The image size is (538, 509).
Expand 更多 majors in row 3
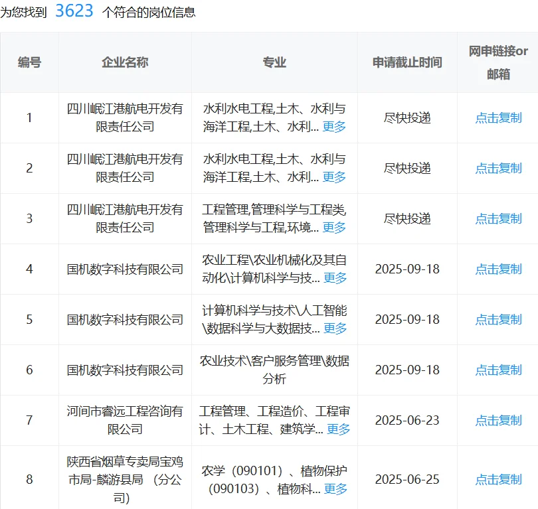click(334, 227)
